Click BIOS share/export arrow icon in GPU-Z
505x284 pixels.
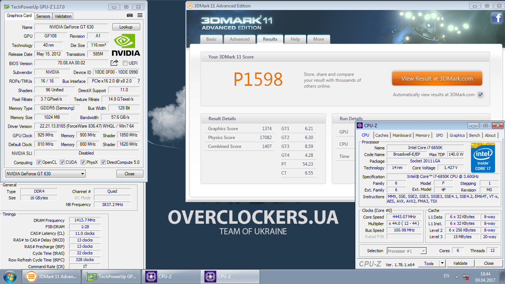(115, 63)
